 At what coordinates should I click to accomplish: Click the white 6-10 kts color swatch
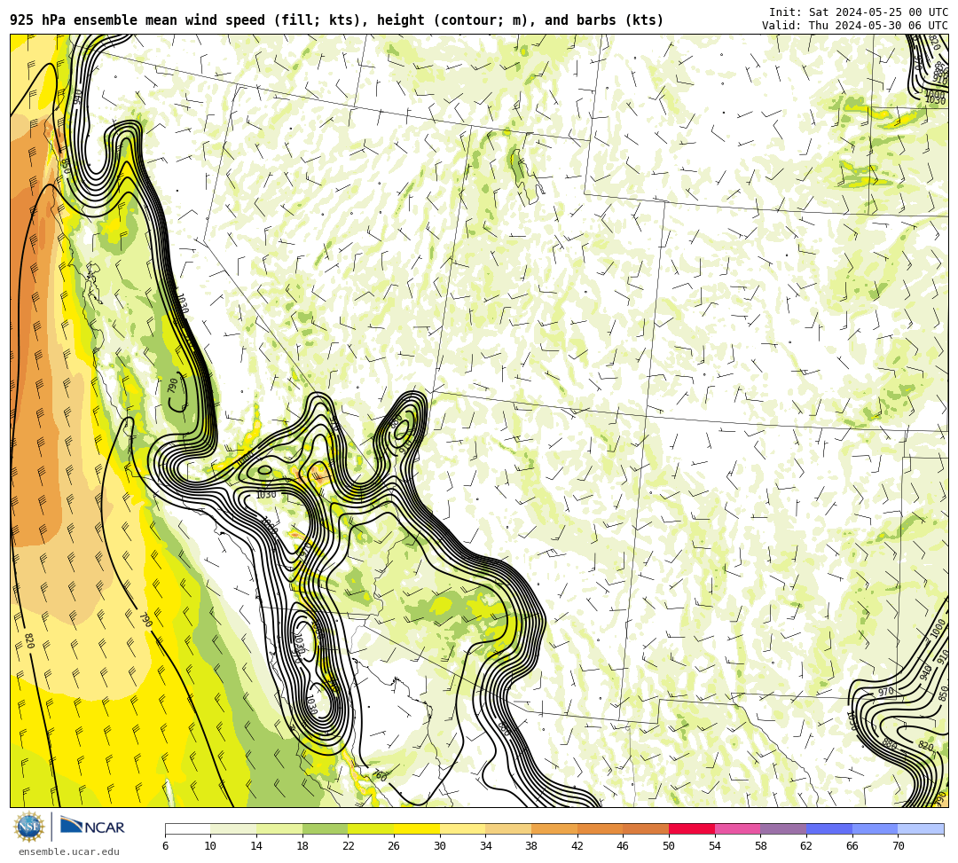187,828
